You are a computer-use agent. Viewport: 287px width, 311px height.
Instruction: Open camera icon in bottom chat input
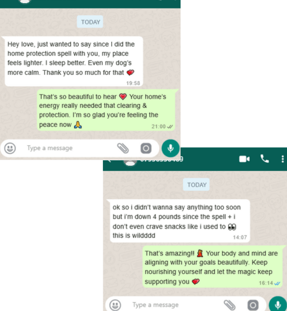click(253, 305)
